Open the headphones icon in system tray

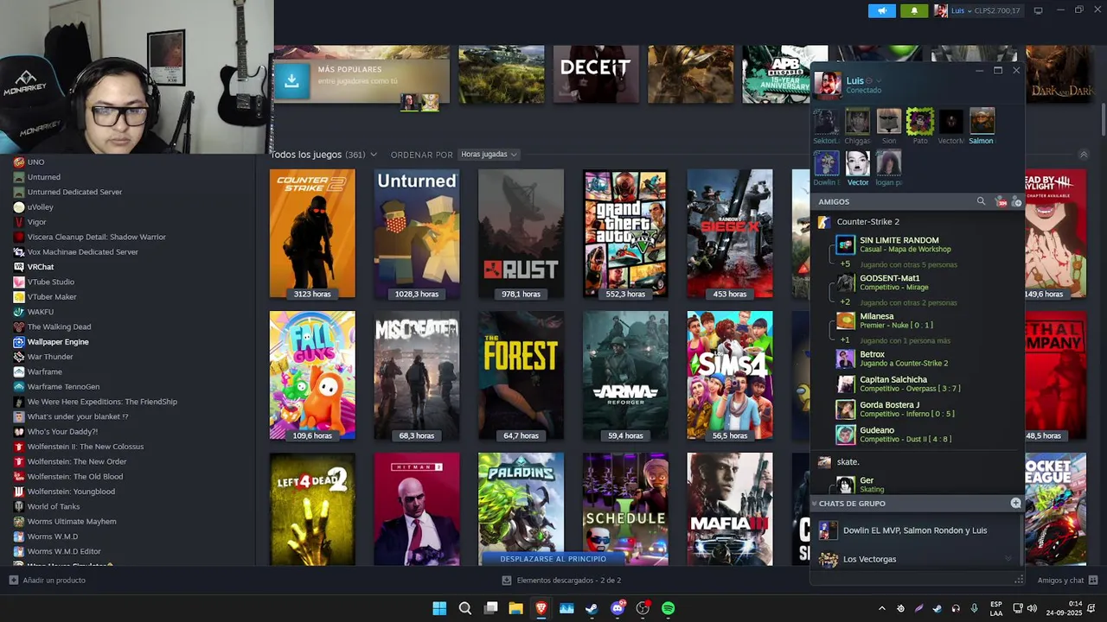(x=956, y=608)
